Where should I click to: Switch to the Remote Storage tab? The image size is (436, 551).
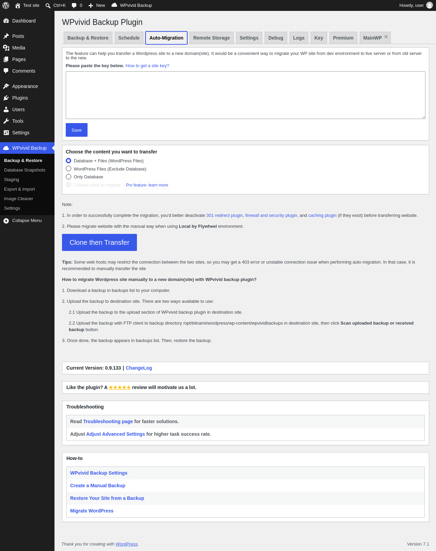coord(212,38)
